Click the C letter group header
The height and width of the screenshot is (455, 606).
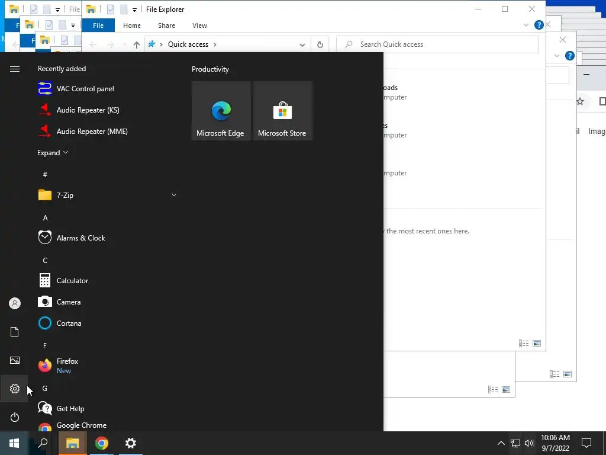click(x=45, y=261)
